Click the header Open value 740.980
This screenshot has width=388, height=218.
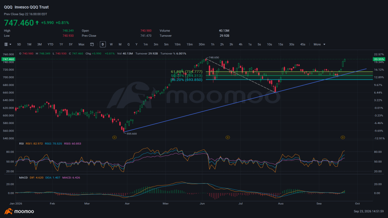pos(146,31)
